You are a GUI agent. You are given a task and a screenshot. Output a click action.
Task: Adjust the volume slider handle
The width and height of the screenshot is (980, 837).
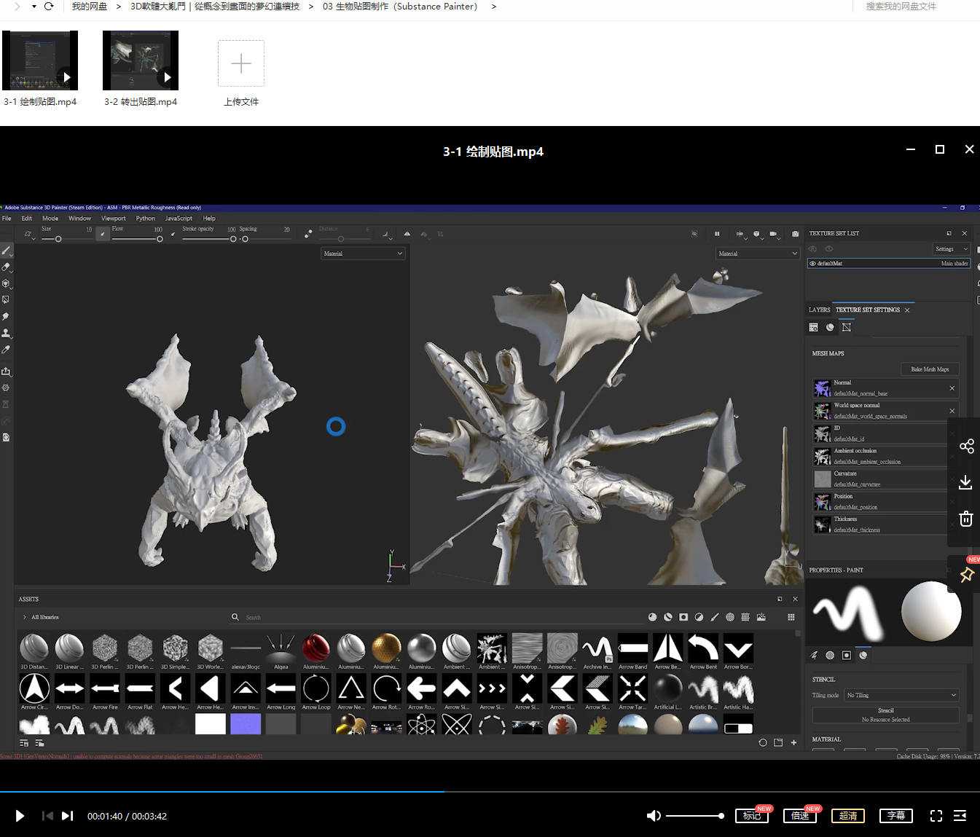pos(721,816)
